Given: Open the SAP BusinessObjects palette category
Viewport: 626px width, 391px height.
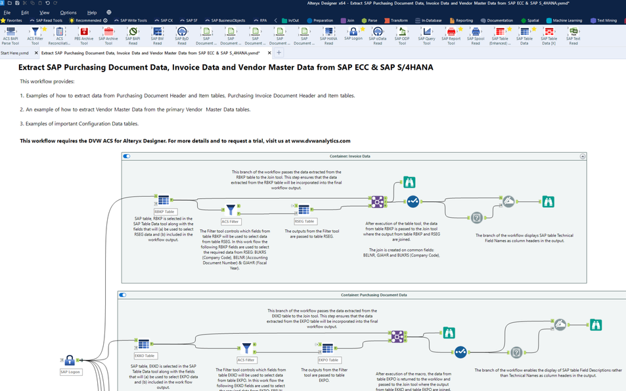Looking at the screenshot, I should click(x=225, y=20).
